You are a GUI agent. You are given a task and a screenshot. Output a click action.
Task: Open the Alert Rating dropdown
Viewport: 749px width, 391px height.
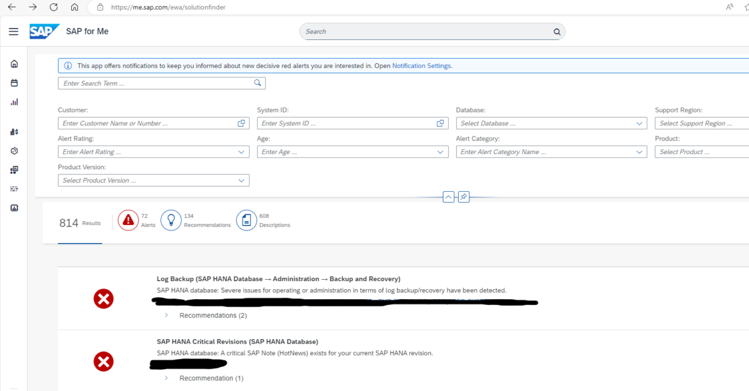pyautogui.click(x=242, y=152)
